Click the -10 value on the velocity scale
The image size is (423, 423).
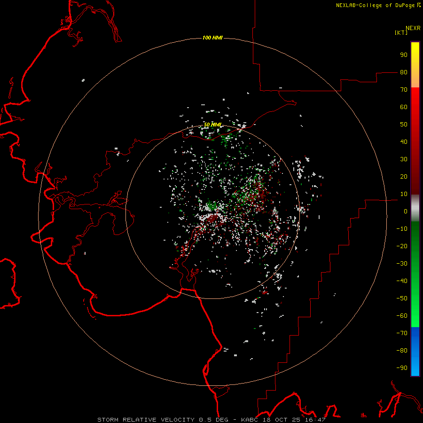402,229
